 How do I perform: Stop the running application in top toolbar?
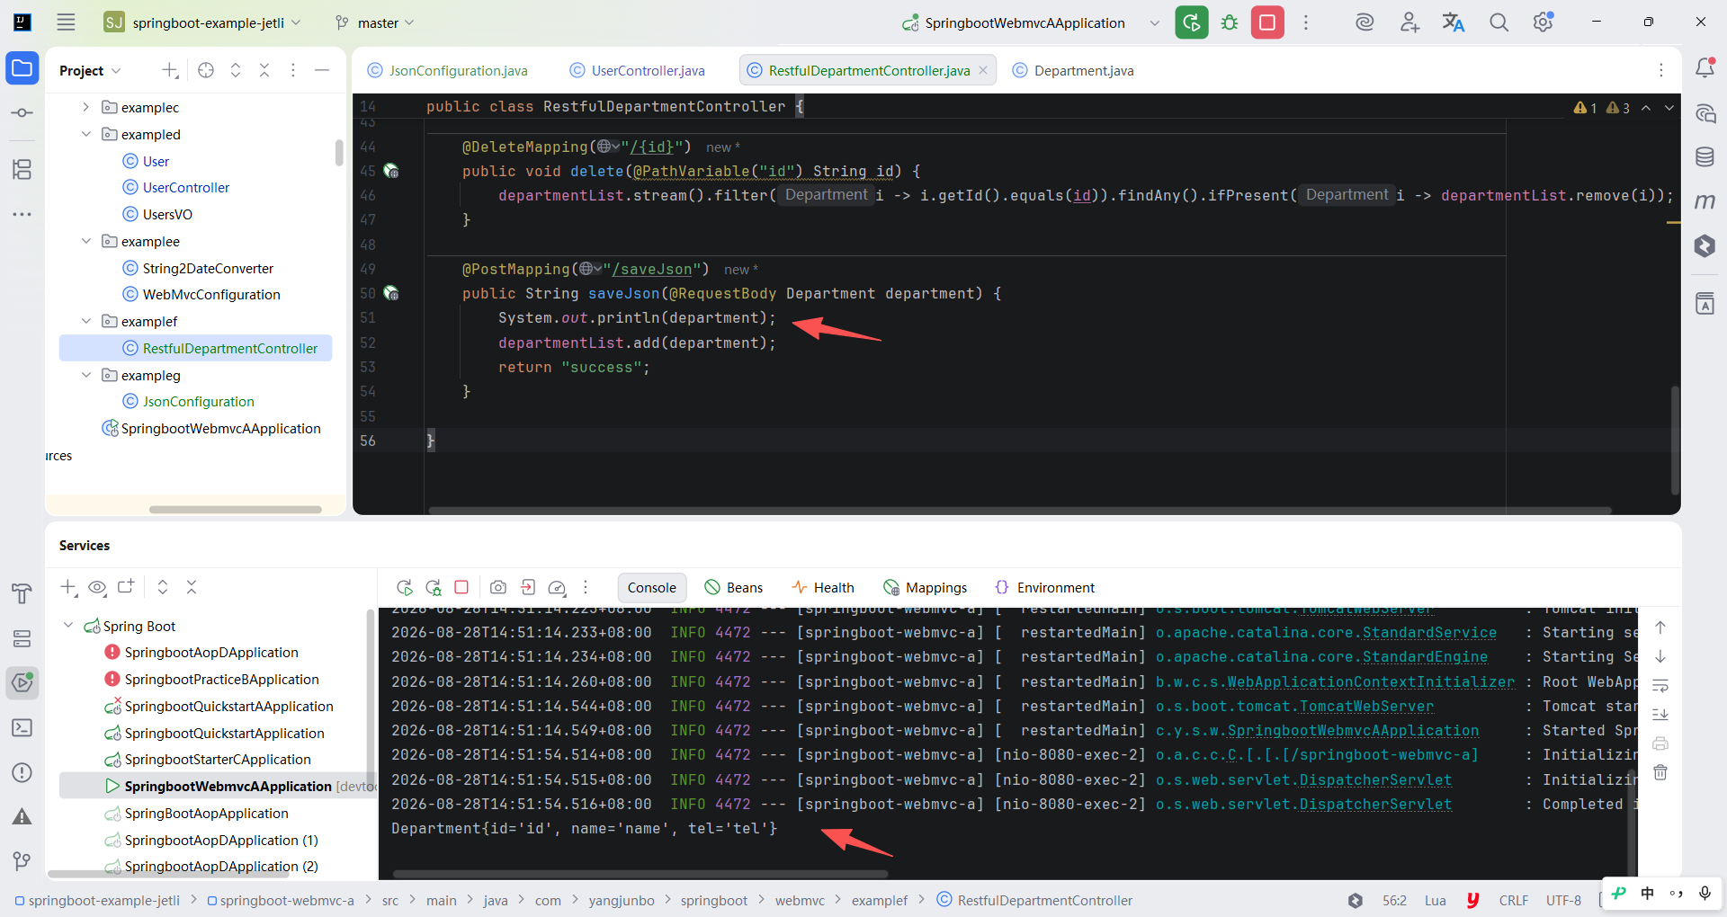(1267, 22)
